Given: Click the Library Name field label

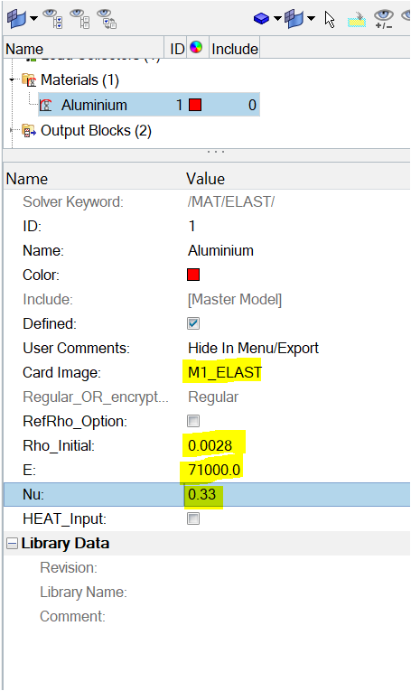Looking at the screenshot, I should point(83,592).
